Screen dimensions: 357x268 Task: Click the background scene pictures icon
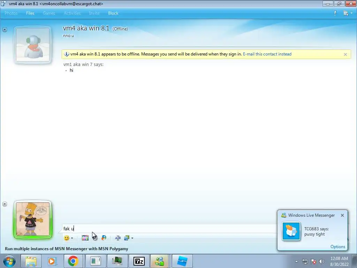tap(127, 238)
